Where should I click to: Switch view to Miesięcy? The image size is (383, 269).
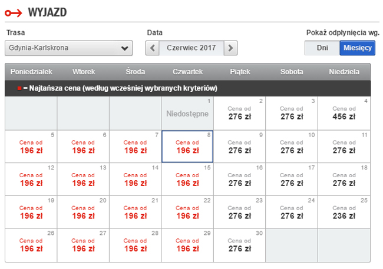tap(357, 48)
